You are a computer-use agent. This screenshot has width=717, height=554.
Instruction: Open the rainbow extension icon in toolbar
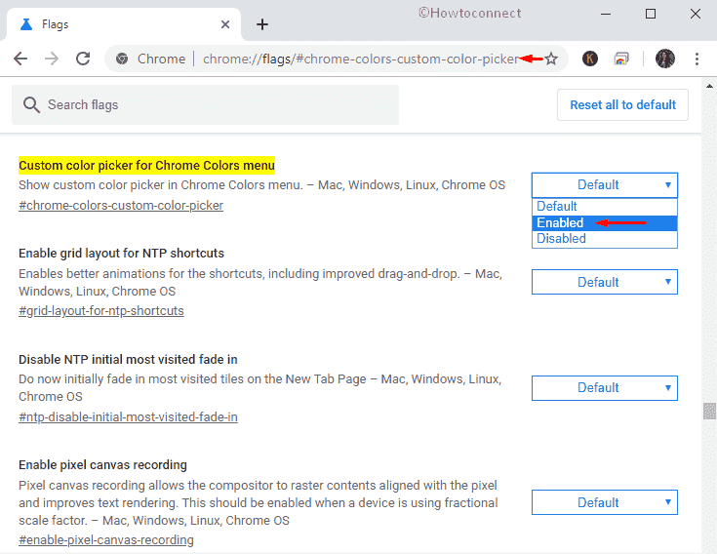(x=621, y=59)
